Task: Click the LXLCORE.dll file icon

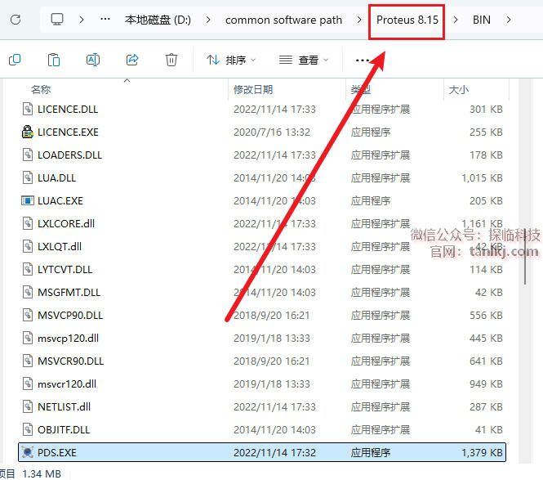Action: [x=28, y=224]
